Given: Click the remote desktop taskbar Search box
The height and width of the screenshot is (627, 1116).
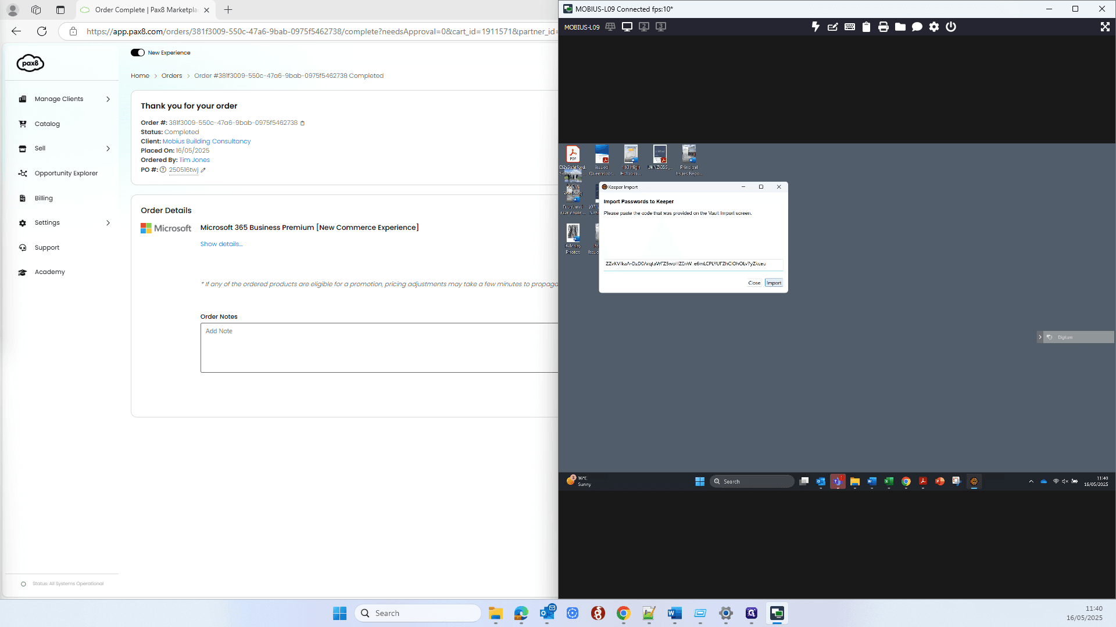Looking at the screenshot, I should click(752, 481).
